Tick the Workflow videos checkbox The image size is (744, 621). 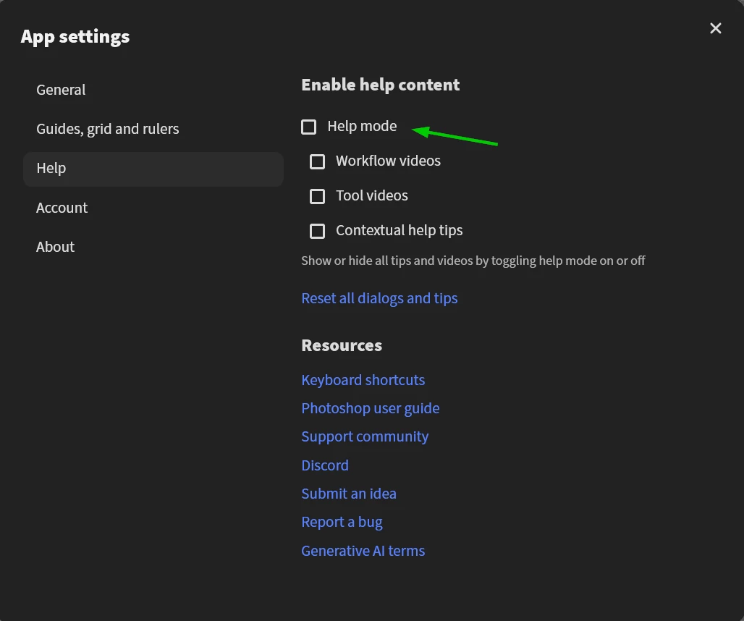(x=318, y=161)
